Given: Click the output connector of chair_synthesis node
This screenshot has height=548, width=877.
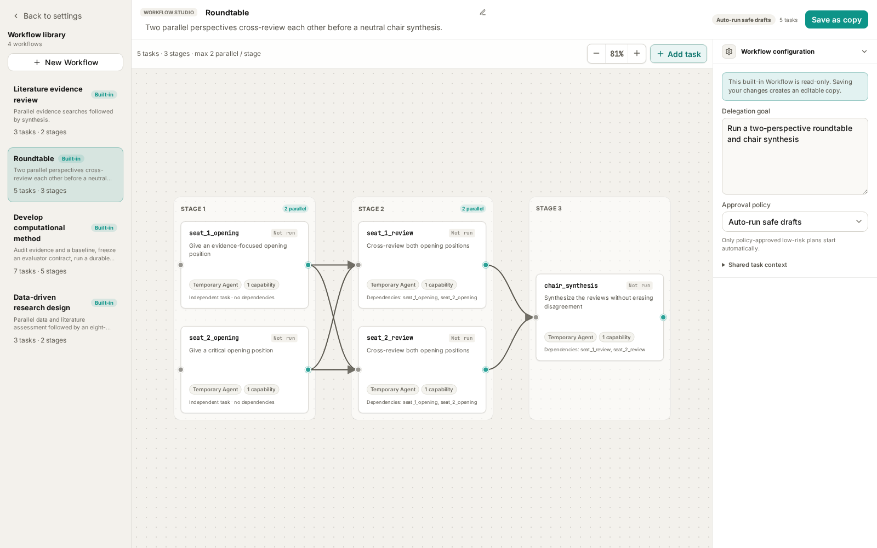Looking at the screenshot, I should (663, 317).
